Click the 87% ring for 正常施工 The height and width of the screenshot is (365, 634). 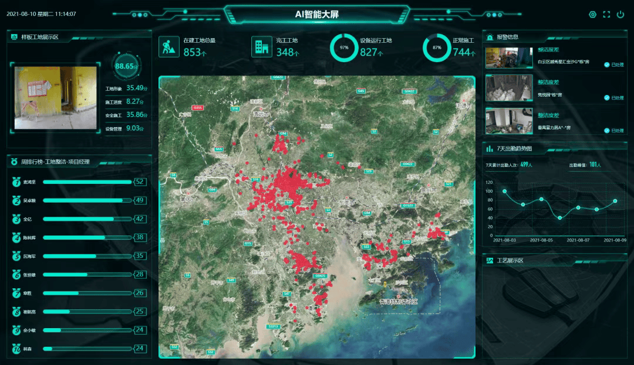(437, 47)
